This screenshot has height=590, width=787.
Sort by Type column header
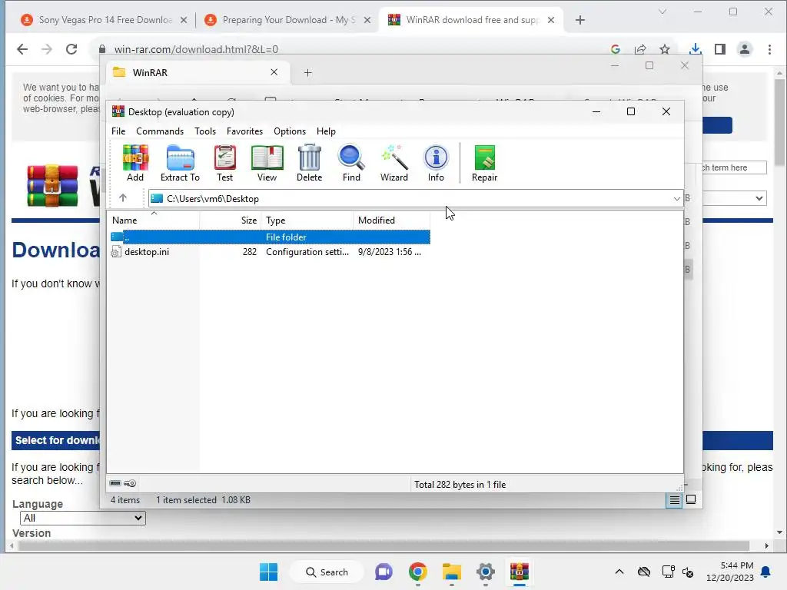pyautogui.click(x=307, y=220)
